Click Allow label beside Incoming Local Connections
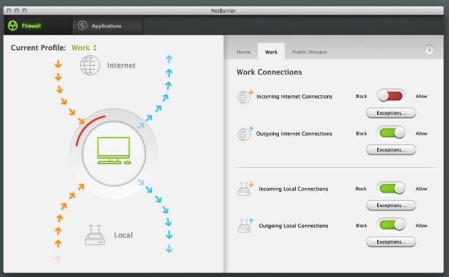The image size is (449, 277). [421, 189]
